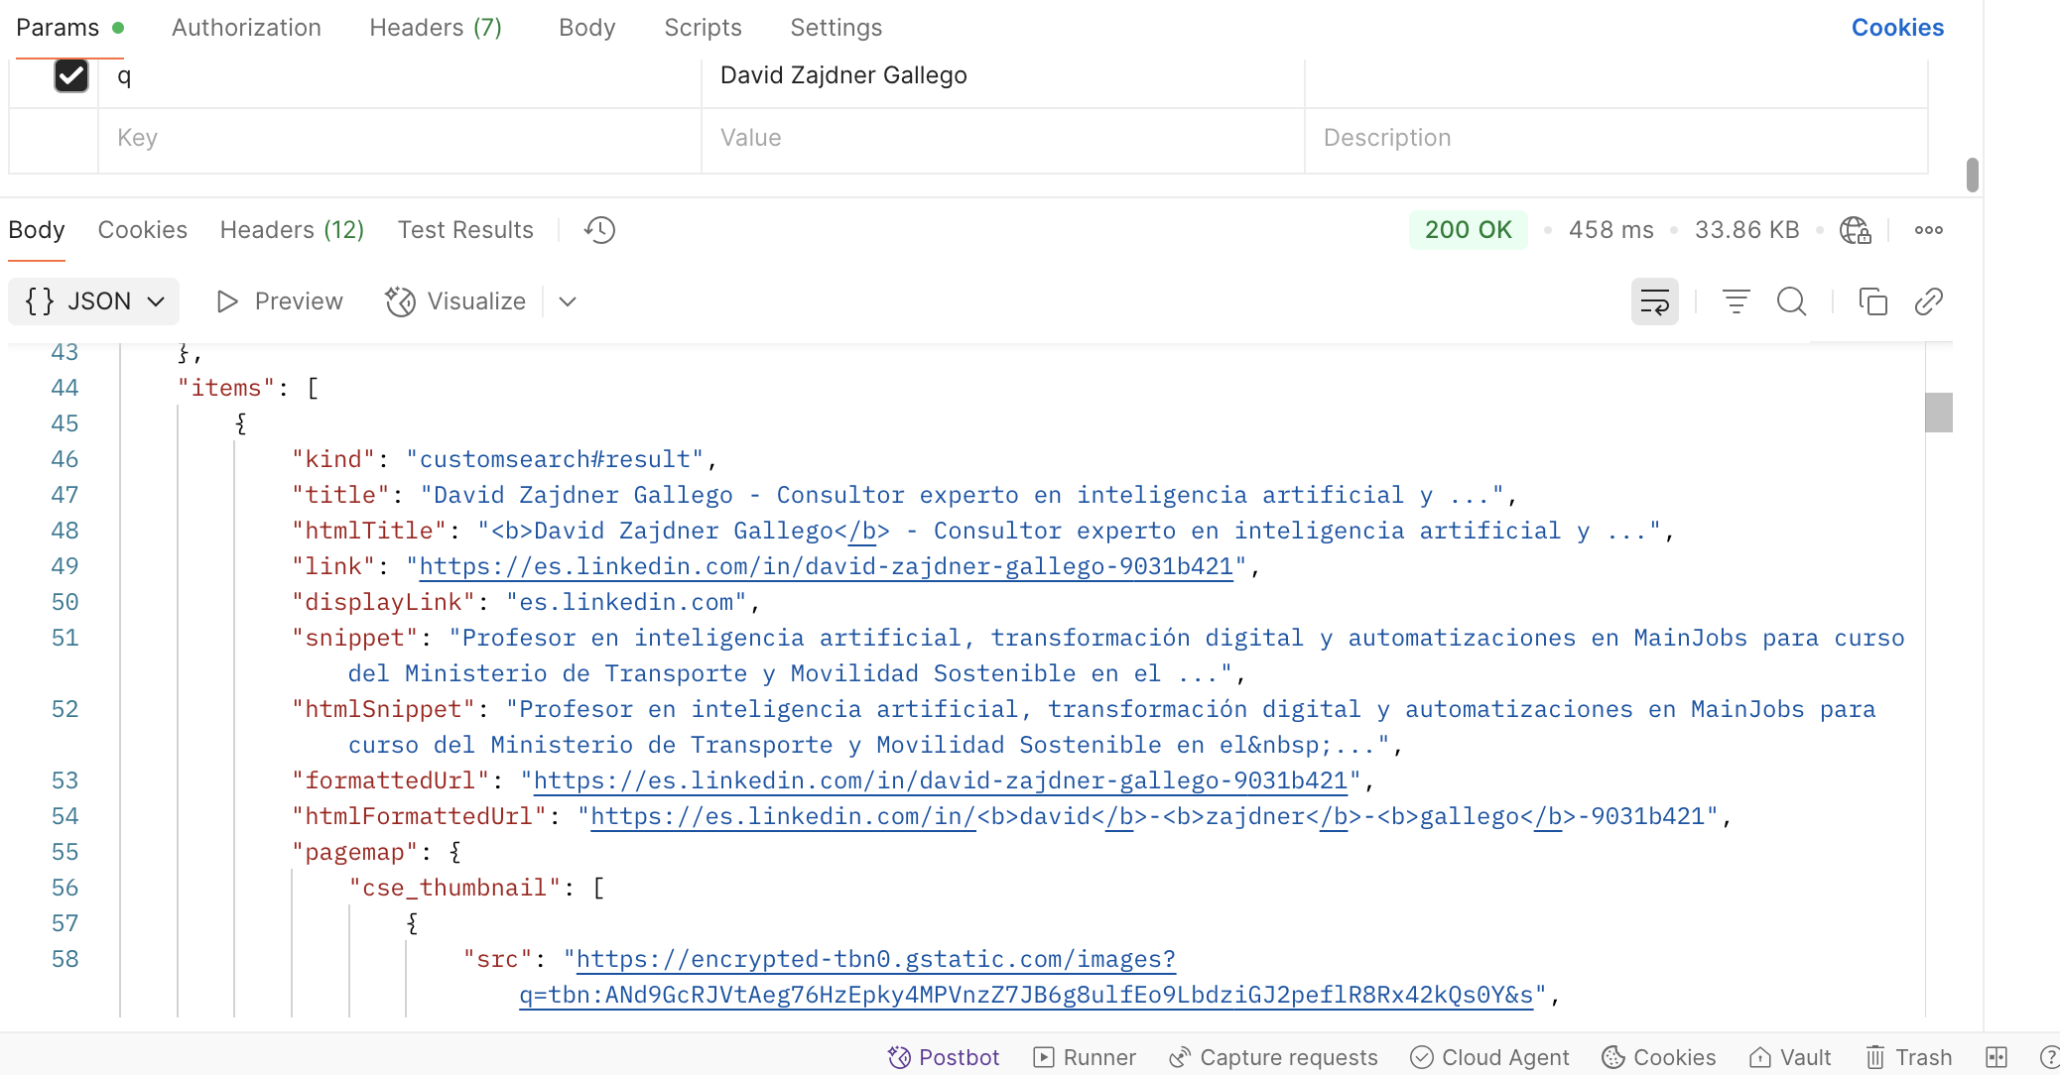Click the search response icon
The image size is (2060, 1075).
pos(1791,301)
